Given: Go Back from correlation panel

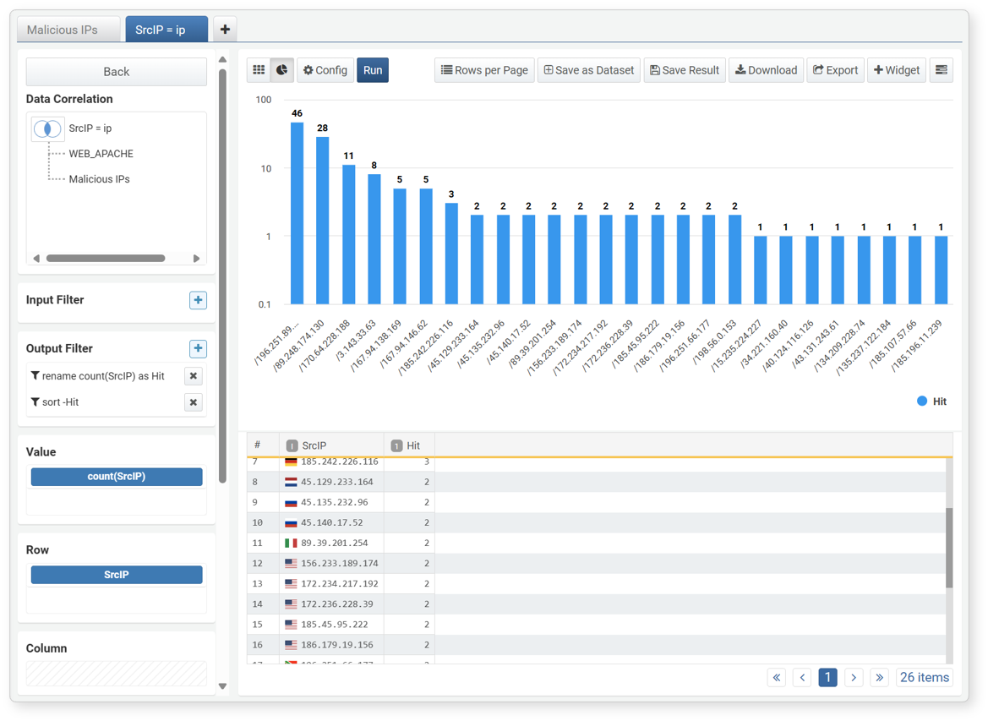Looking at the screenshot, I should pyautogui.click(x=116, y=72).
